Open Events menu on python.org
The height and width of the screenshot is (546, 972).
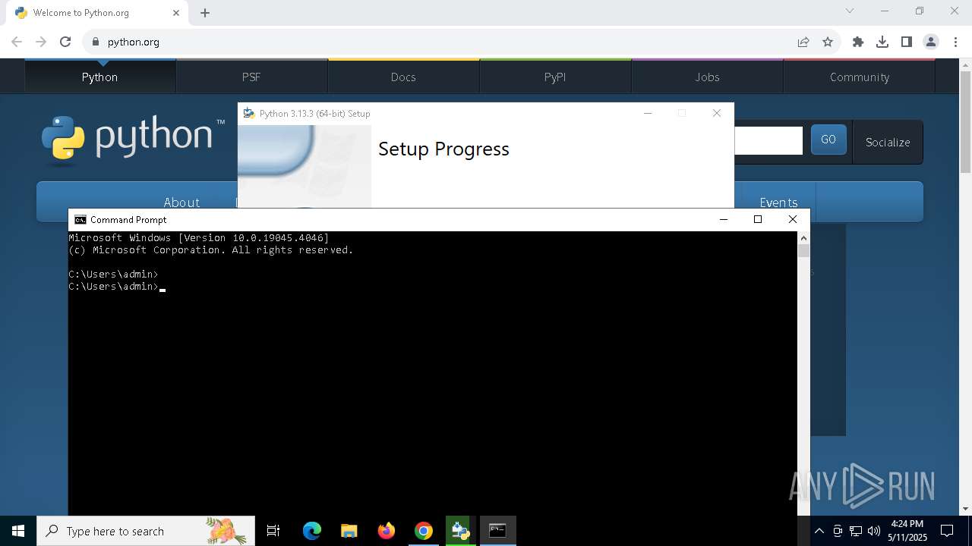tap(778, 202)
